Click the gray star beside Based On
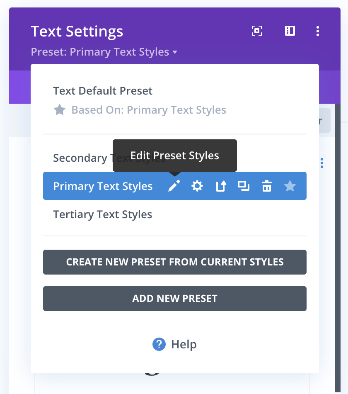348x394 pixels. pyautogui.click(x=60, y=110)
